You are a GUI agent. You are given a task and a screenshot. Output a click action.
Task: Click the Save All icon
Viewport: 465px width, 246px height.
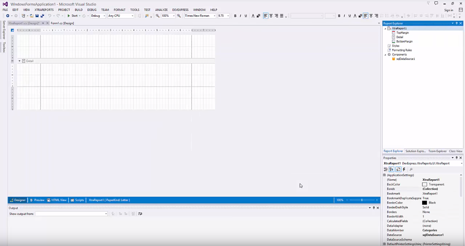[x=42, y=16]
